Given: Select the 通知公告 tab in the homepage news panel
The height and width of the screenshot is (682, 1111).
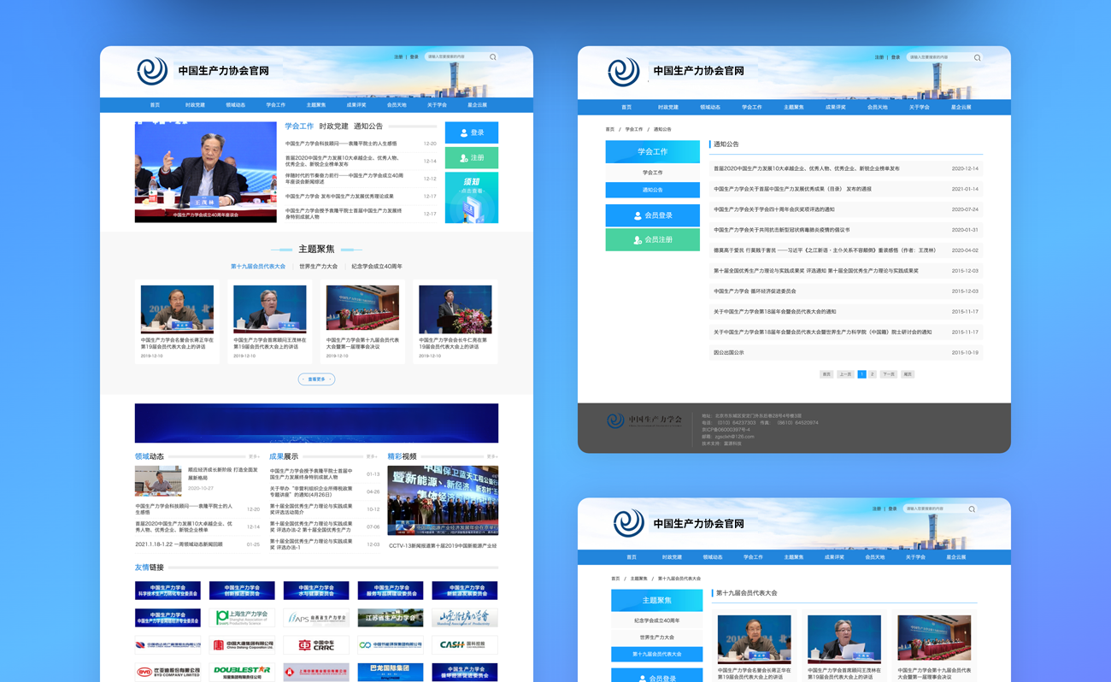Looking at the screenshot, I should [368, 126].
